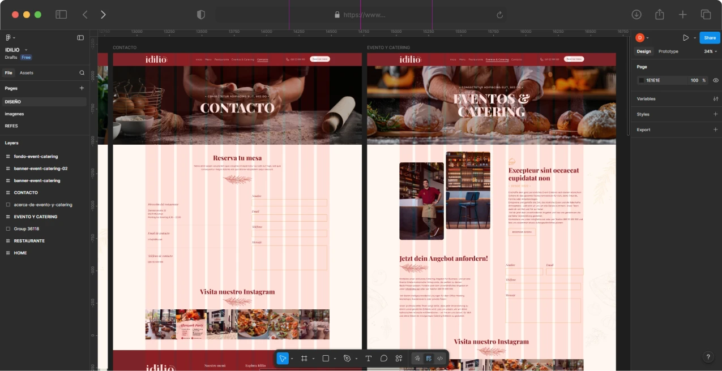
Task: Switch to Dev Mode toggle
Action: point(440,359)
